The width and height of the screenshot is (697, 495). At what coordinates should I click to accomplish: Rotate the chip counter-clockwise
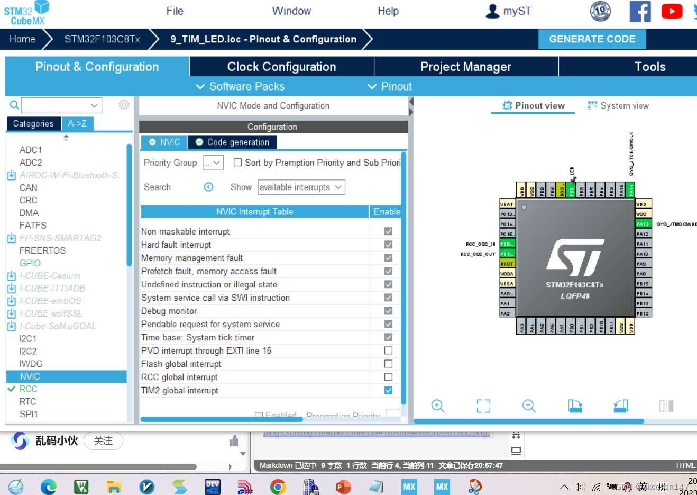[621, 406]
